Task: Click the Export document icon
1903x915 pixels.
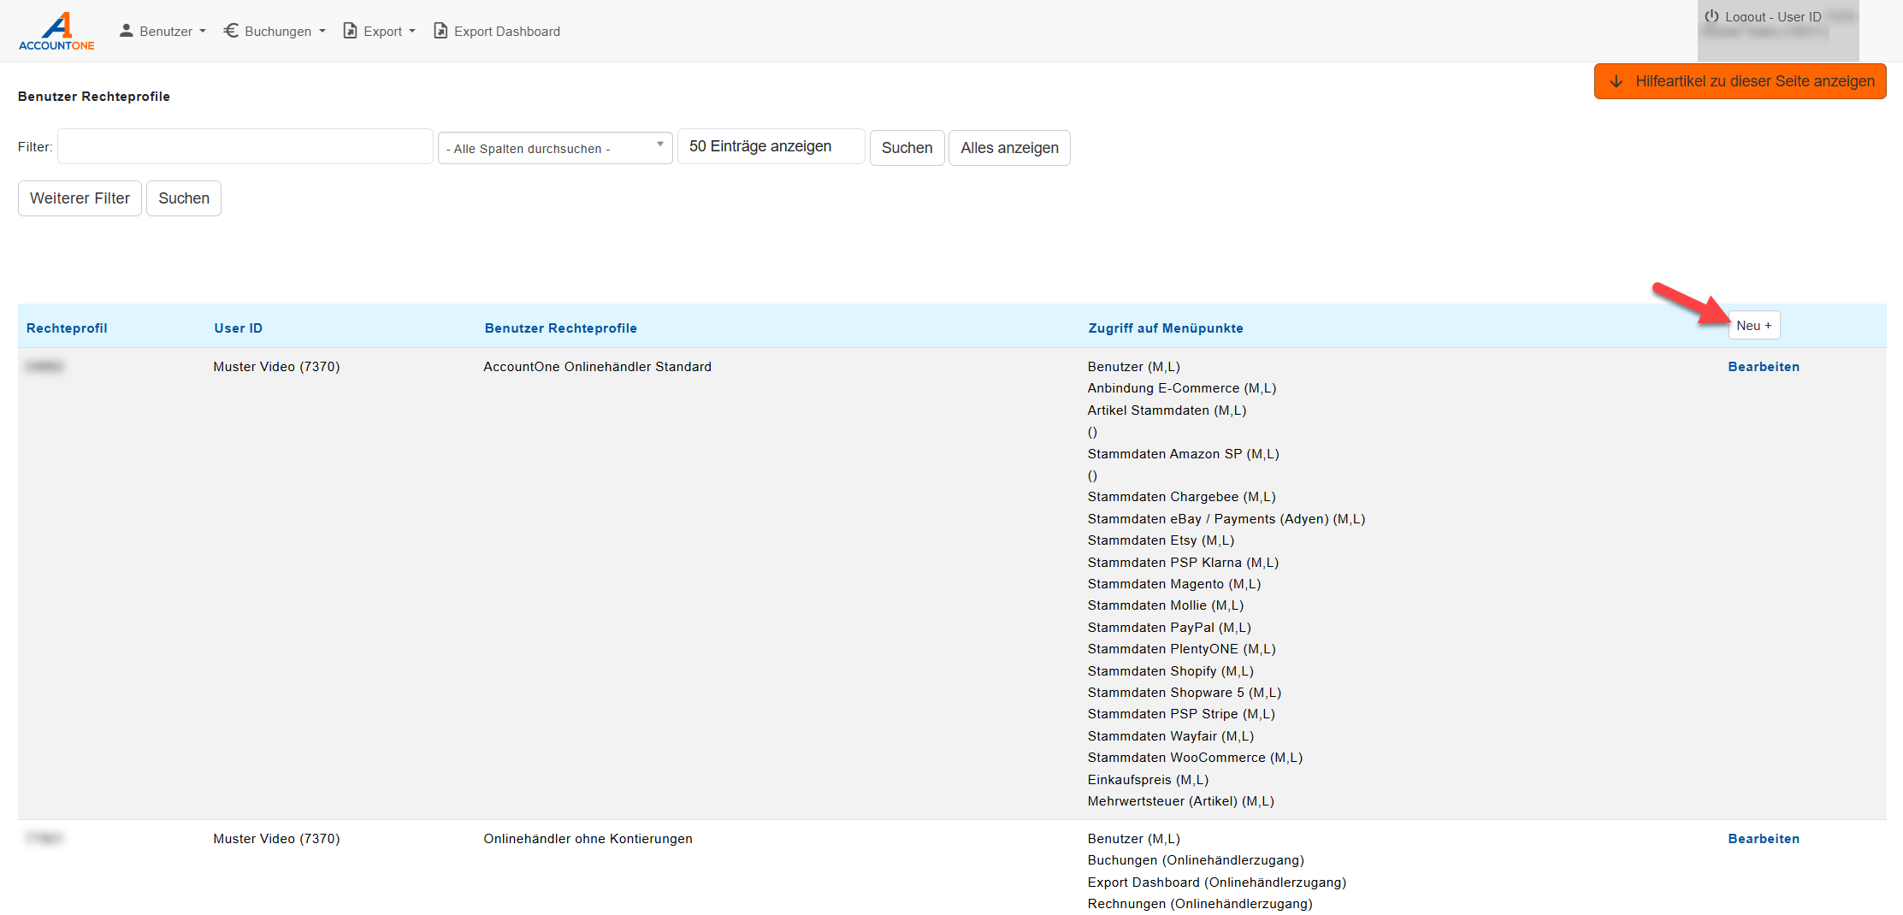Action: pos(350,31)
